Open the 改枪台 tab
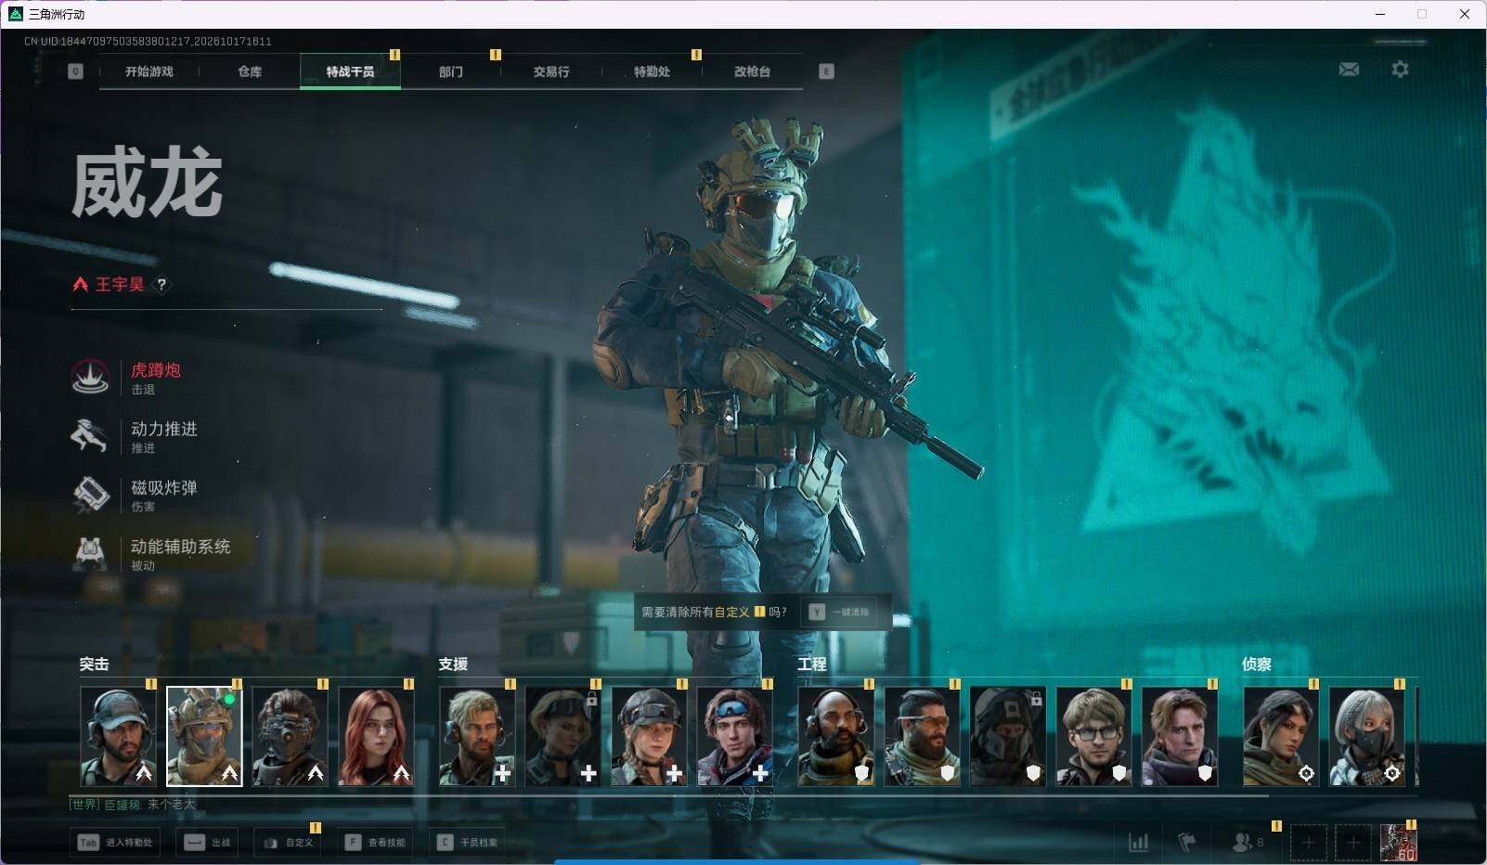Viewport: 1487px width, 865px height. pyautogui.click(x=752, y=71)
